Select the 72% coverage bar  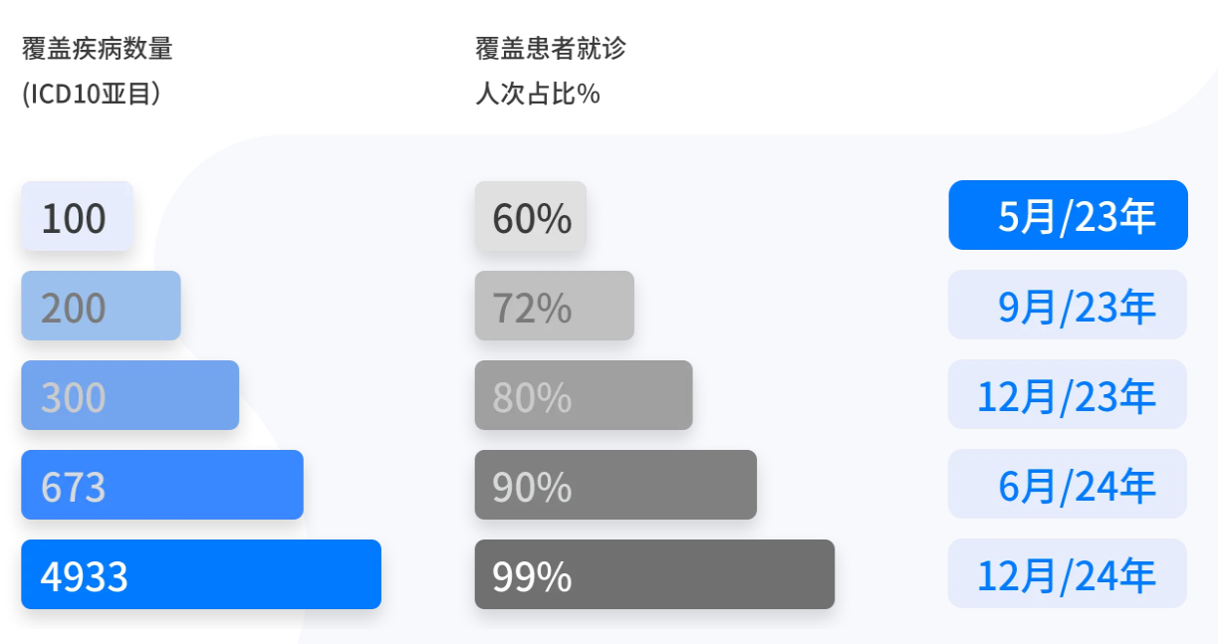(x=555, y=306)
